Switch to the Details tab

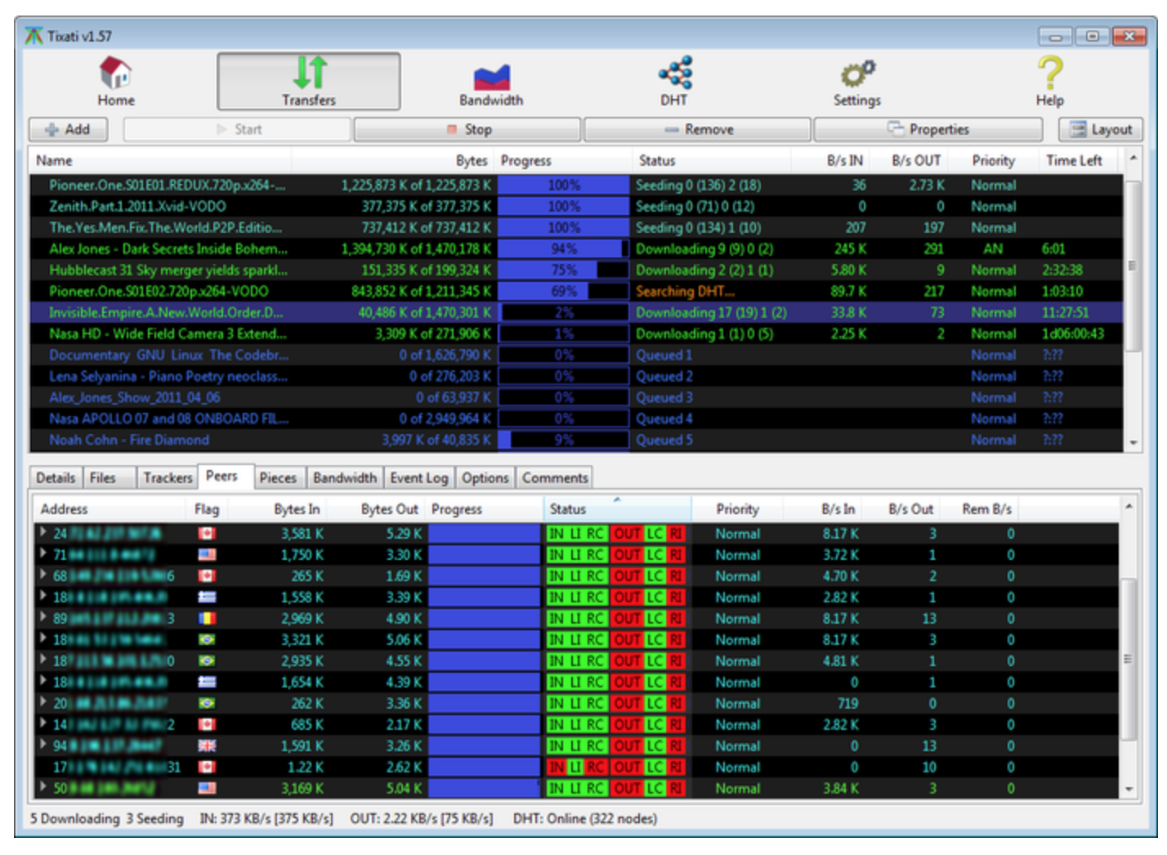[56, 478]
